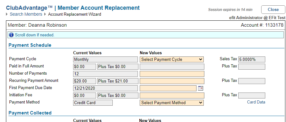Click the new Paid in Full Amount field
The height and width of the screenshot is (122, 286).
172,66
